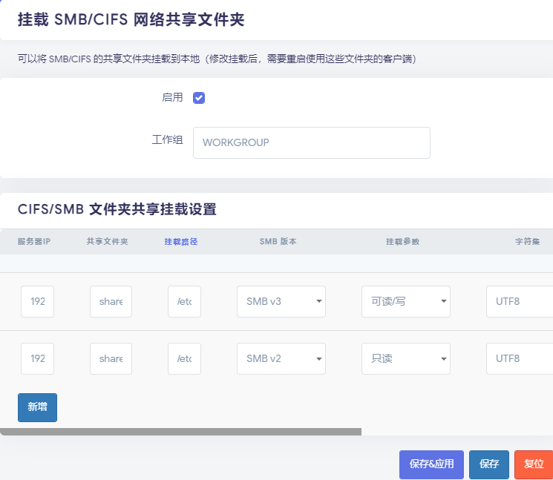553x480 pixels.
Task: Click the horizontal scrollbar under the table
Action: pos(180,431)
